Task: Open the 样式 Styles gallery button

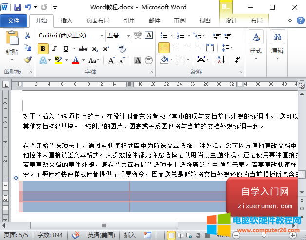Action: (256, 45)
